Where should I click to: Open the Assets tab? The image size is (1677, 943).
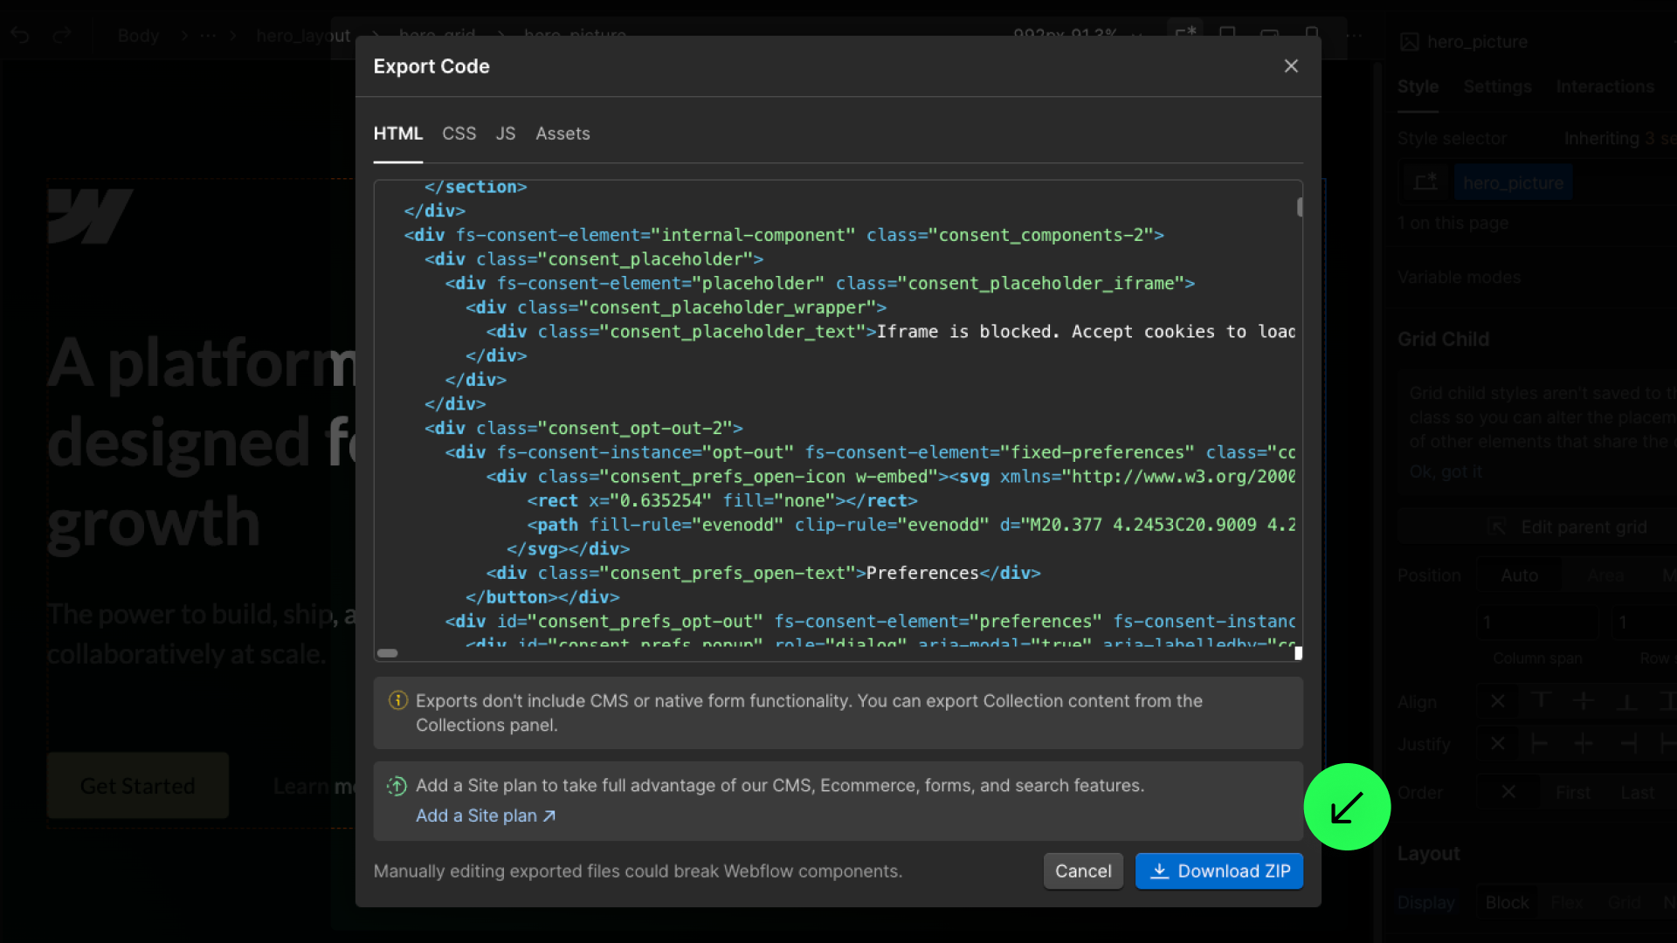coord(562,134)
